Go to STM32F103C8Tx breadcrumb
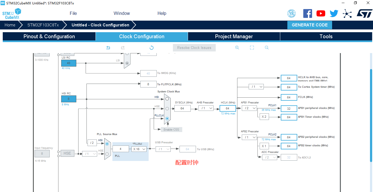 [x=43, y=25]
